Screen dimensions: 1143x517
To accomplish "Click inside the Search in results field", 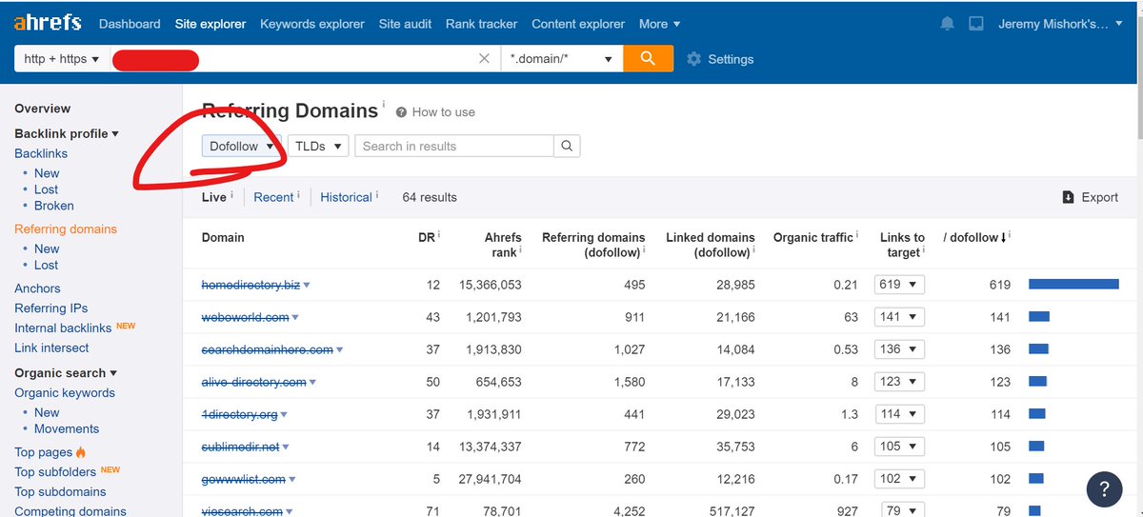I will point(454,146).
